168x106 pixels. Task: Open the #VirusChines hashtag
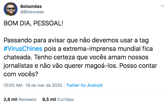click(23, 49)
